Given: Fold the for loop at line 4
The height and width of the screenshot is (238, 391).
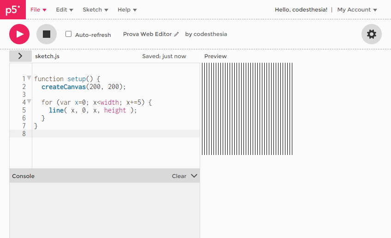Looking at the screenshot, I should tap(29, 101).
